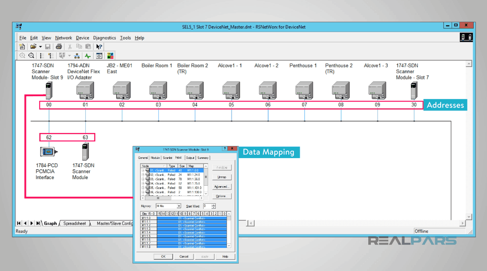Open the Memory M File dropdown
This screenshot has width=487, height=271.
click(179, 206)
